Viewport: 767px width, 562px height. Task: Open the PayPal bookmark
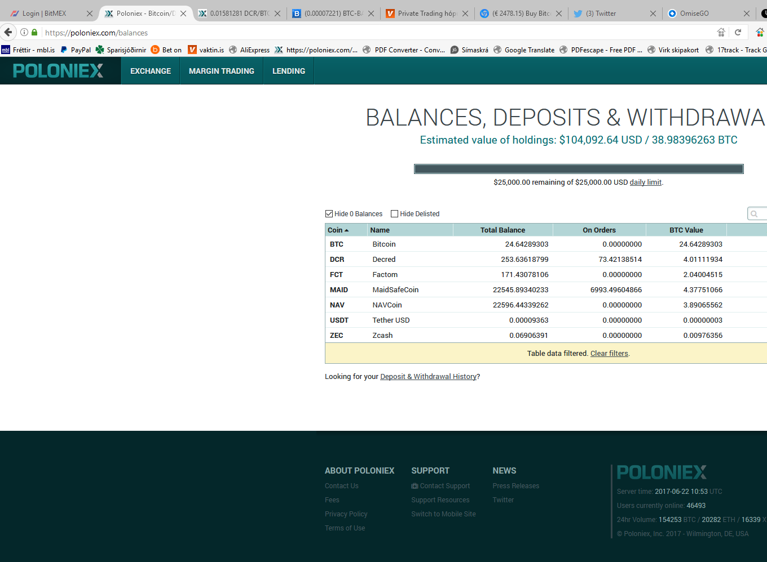(76, 50)
